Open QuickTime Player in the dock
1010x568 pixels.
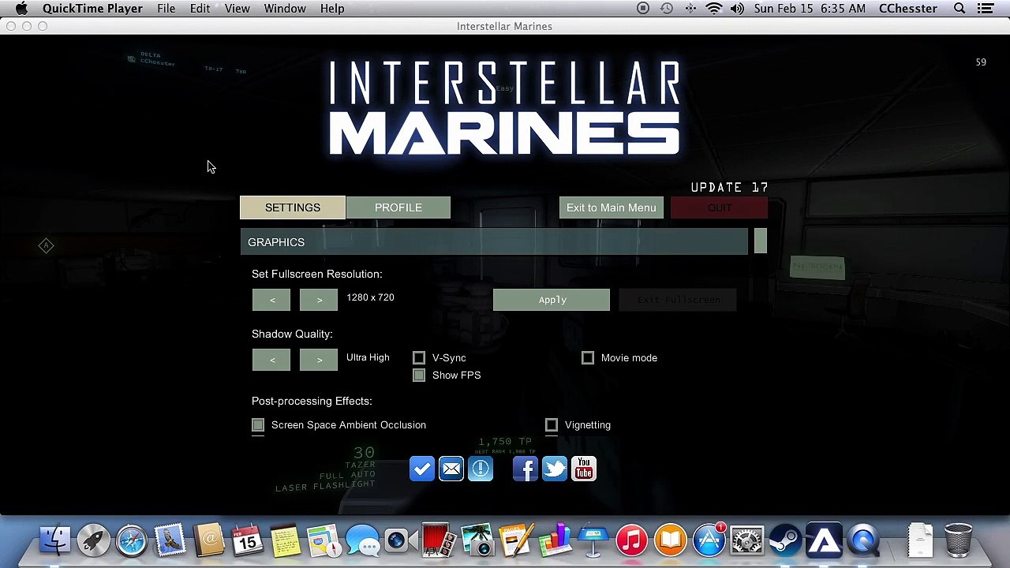pos(863,541)
